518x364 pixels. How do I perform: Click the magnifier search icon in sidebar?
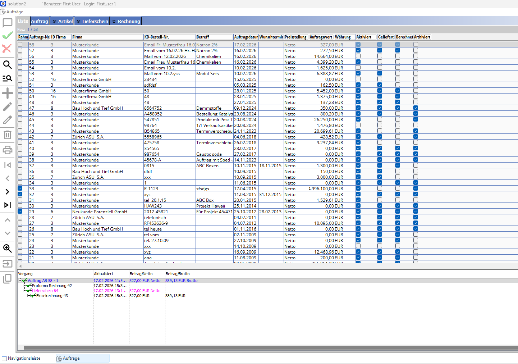tap(7, 65)
